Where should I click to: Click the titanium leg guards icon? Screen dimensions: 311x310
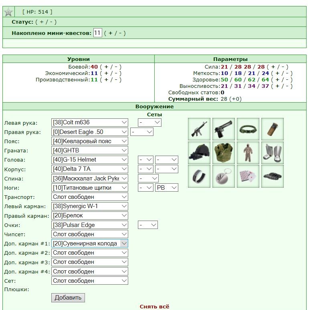(x=272, y=153)
